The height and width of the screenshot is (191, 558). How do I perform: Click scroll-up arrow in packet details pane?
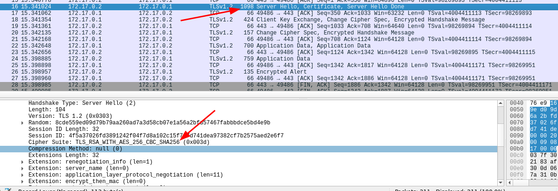pos(501,102)
